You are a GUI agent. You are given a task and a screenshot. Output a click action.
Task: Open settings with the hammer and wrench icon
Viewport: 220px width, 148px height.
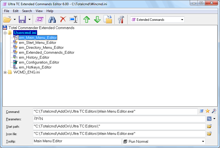coord(121,19)
